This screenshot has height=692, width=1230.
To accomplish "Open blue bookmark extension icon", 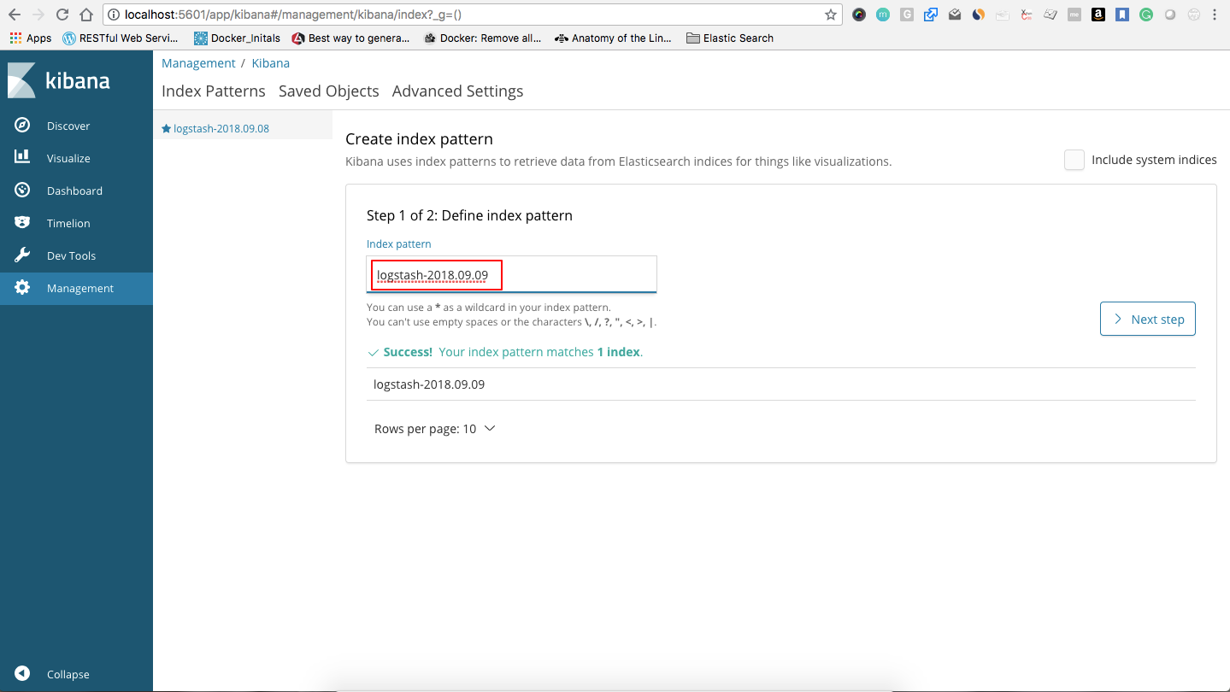I will pos(1122,15).
